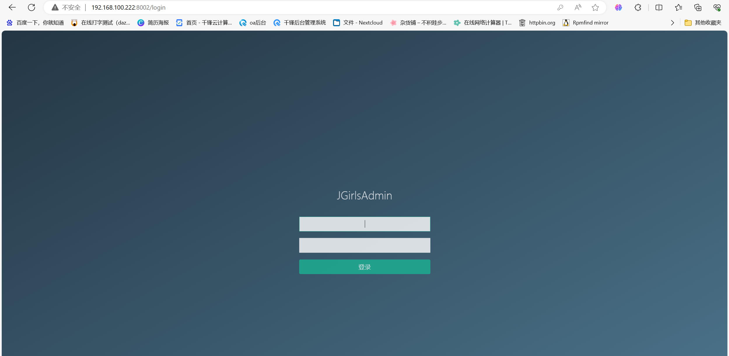Image resolution: width=729 pixels, height=356 pixels.
Task: Open the browser essentials heart icon
Action: 717,8
